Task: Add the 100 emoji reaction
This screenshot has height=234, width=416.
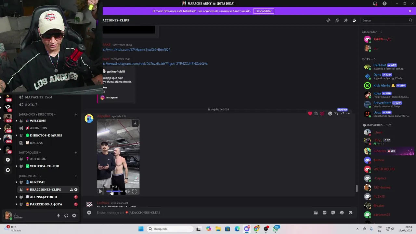Action: click(322, 113)
